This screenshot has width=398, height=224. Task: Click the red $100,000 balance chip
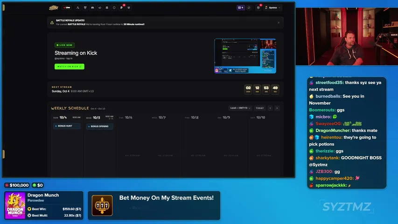point(17,185)
